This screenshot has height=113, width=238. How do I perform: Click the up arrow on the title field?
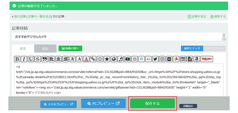tap(224, 34)
